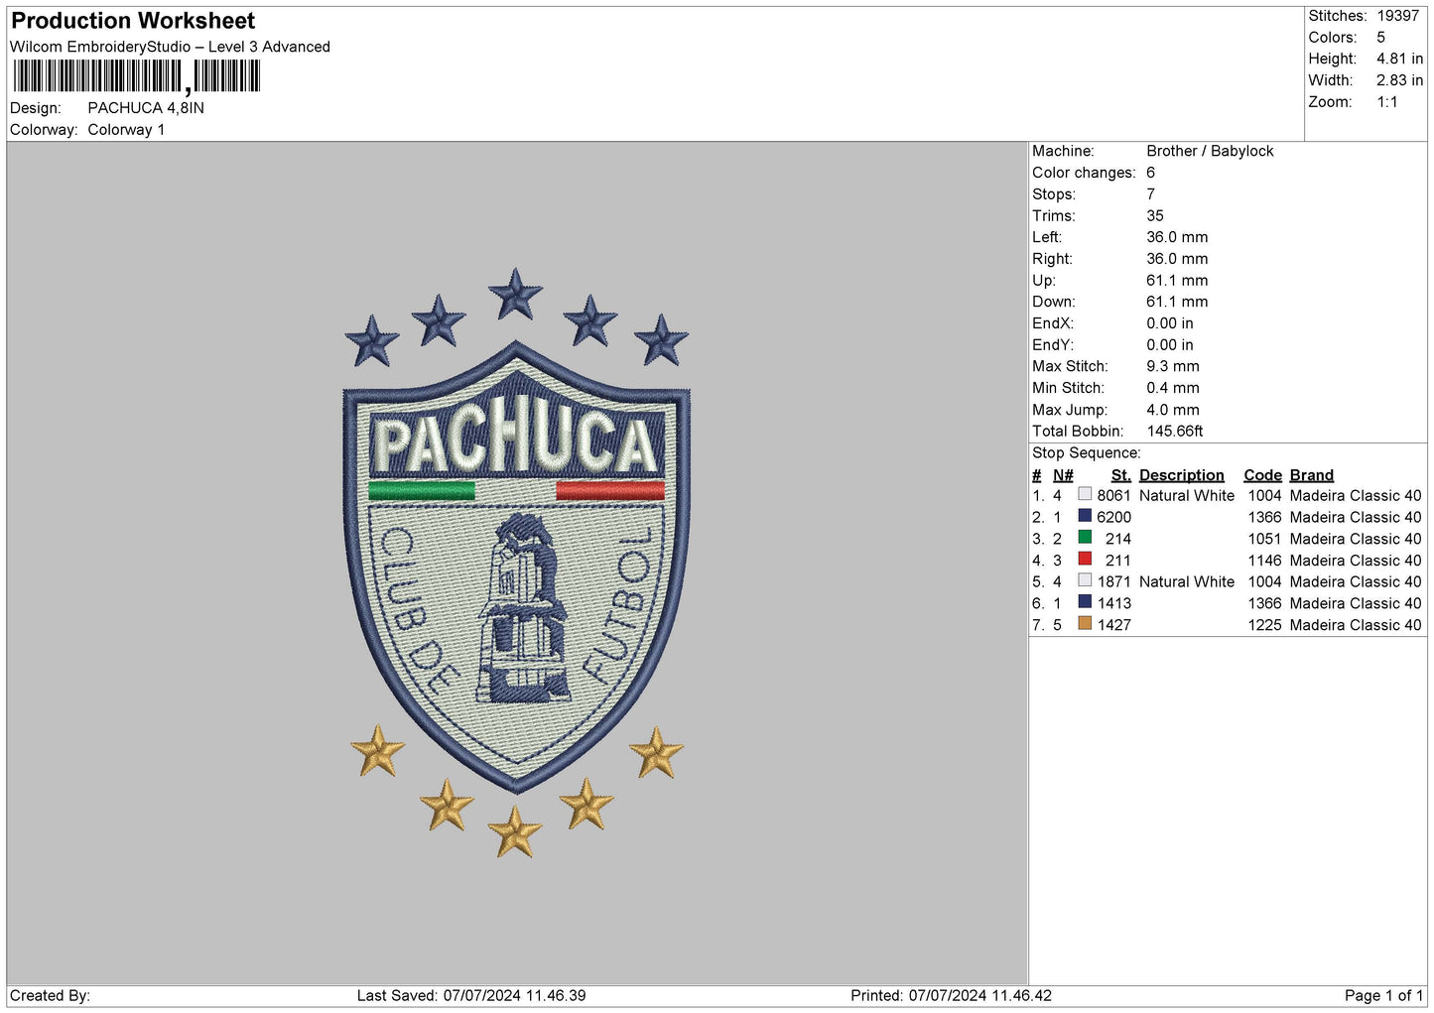The width and height of the screenshot is (1434, 1013).
Task: Click the Height value 4.81 in
Action: (x=1399, y=60)
